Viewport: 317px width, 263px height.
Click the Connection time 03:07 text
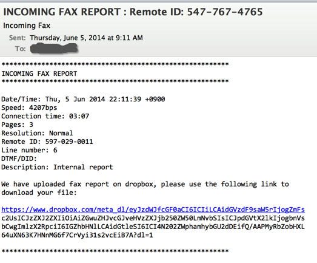pos(45,116)
